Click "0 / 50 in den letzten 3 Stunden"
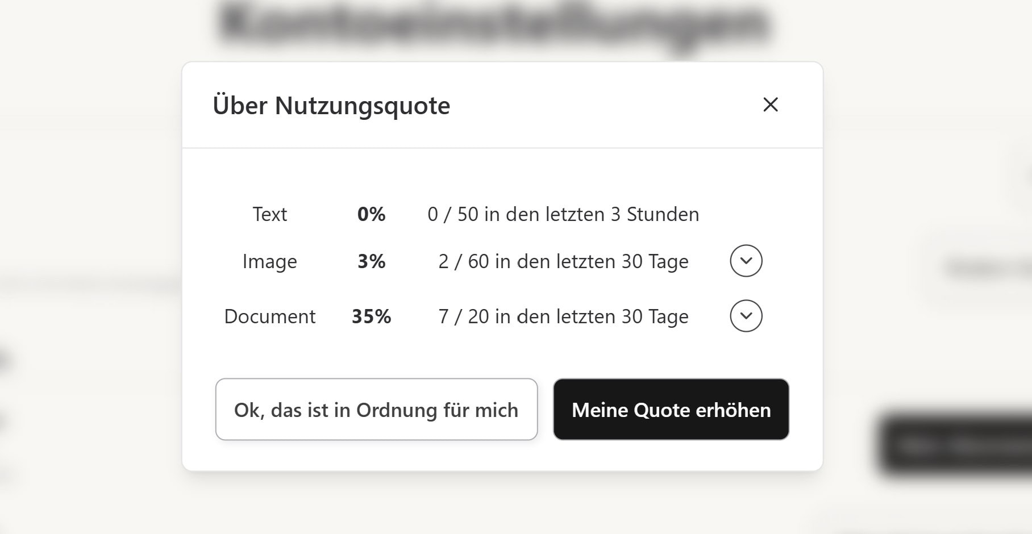1032x534 pixels. coord(563,214)
